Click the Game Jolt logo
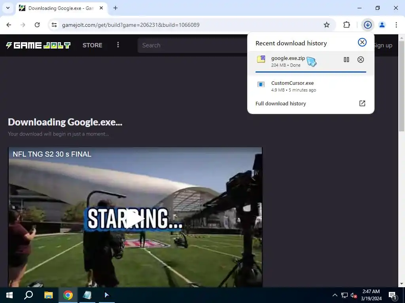The width and height of the screenshot is (405, 303). pyautogui.click(x=38, y=45)
